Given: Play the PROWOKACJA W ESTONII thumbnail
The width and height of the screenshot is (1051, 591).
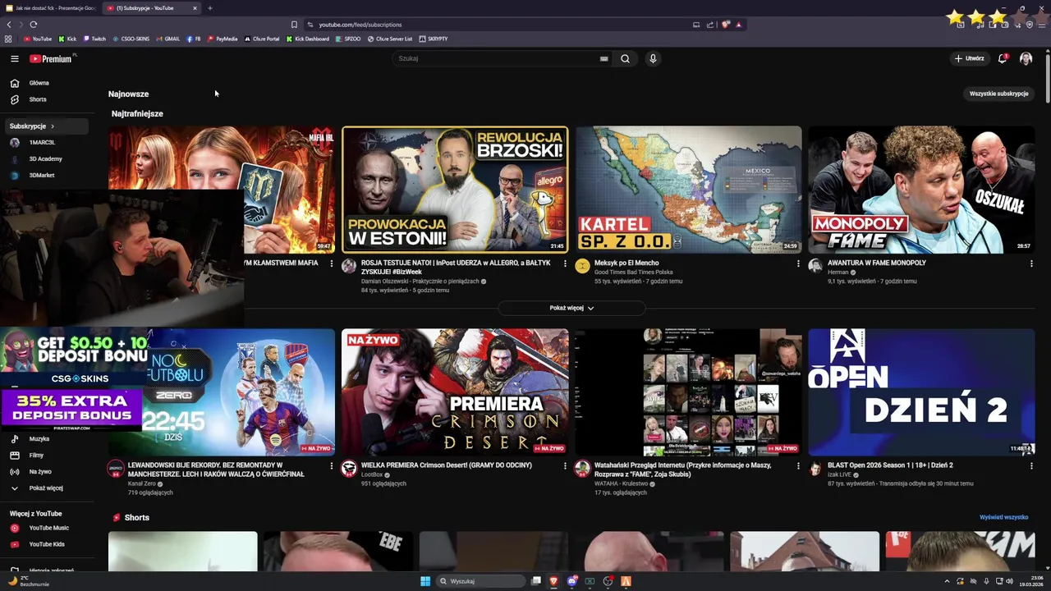Looking at the screenshot, I should [x=455, y=189].
